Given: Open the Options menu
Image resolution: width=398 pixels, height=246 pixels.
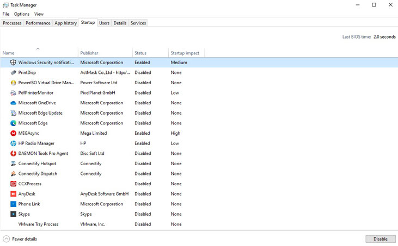Looking at the screenshot, I should click(22, 14).
